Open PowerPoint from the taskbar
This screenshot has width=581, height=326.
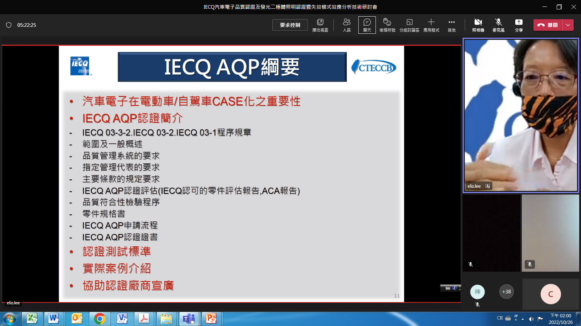pyautogui.click(x=211, y=319)
